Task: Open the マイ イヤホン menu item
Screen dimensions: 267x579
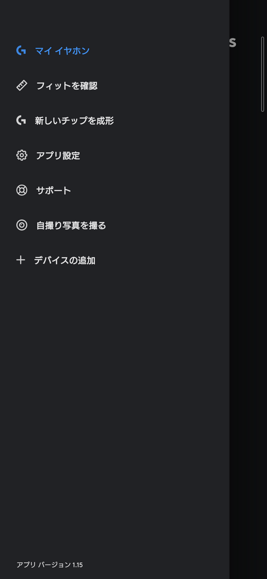Action: click(62, 51)
